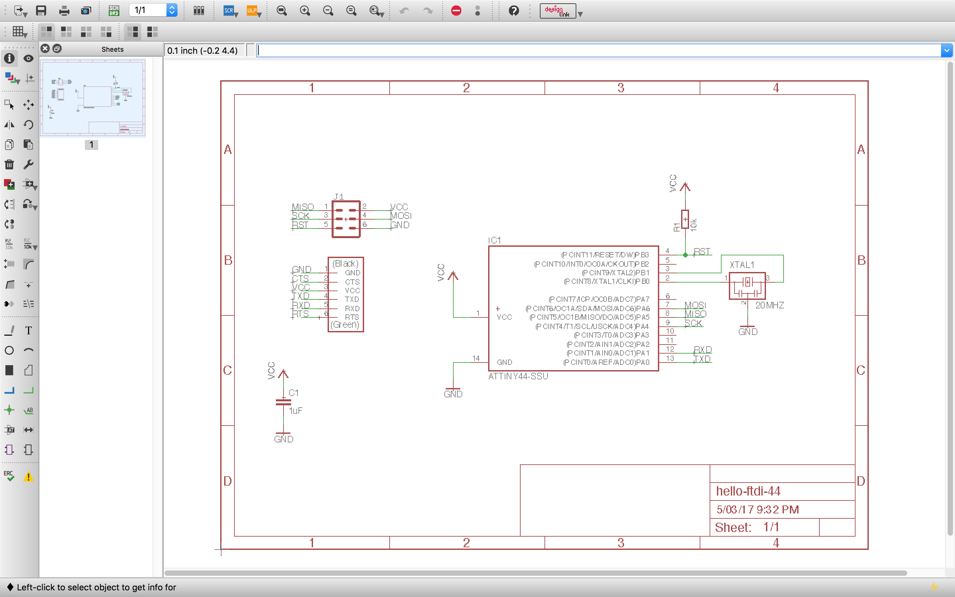Select the Circle drawing tool

pos(9,350)
